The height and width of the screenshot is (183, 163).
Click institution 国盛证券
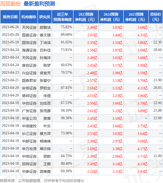(29, 35)
